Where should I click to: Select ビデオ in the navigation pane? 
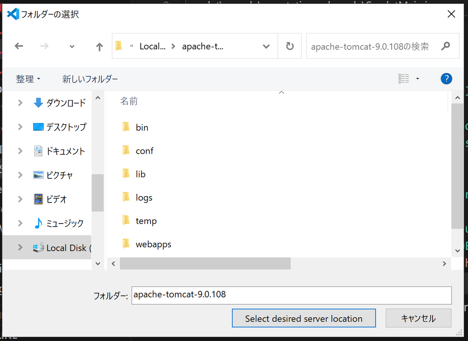50,199
